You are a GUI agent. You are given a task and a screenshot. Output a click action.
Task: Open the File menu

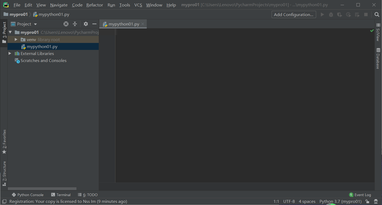pos(17,5)
